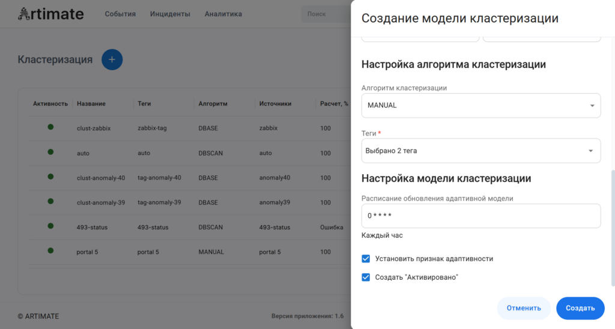Click the Создать button
The image size is (615, 329).
point(580,308)
